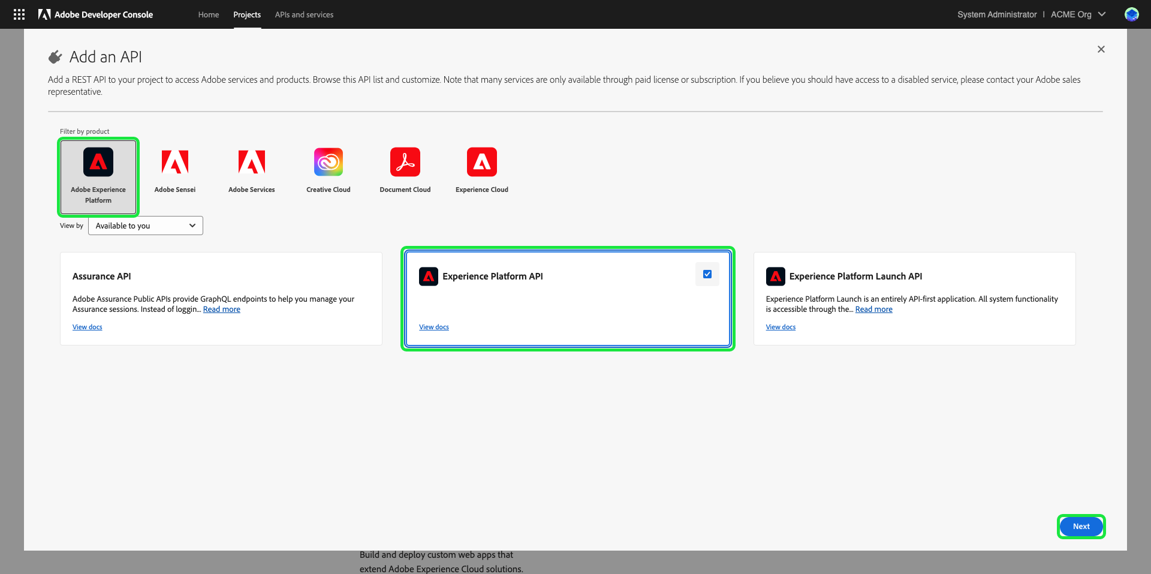Viewport: 1151px width, 574px height.
Task: Click the Add an API plug icon
Action: pyautogui.click(x=55, y=57)
